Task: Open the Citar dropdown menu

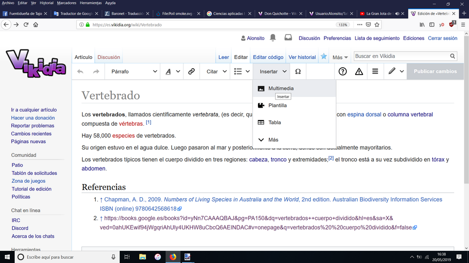Action: tap(216, 72)
